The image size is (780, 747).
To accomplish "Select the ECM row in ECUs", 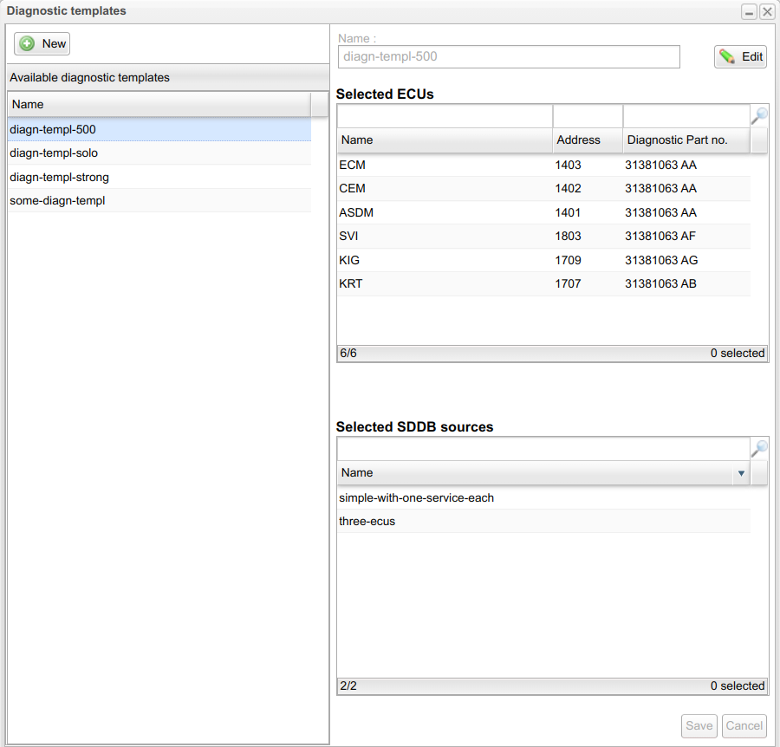I will pos(353,165).
